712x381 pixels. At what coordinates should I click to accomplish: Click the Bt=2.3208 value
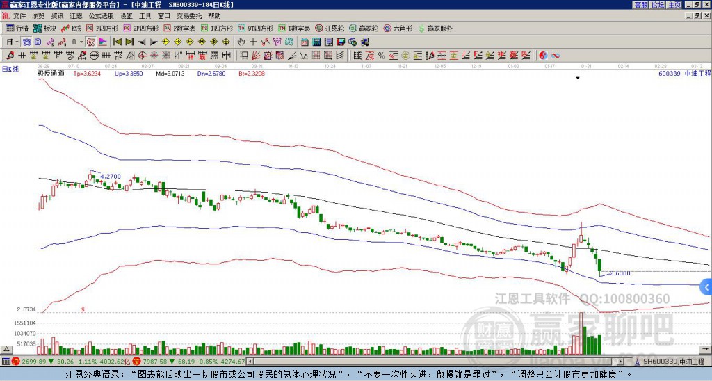point(252,74)
